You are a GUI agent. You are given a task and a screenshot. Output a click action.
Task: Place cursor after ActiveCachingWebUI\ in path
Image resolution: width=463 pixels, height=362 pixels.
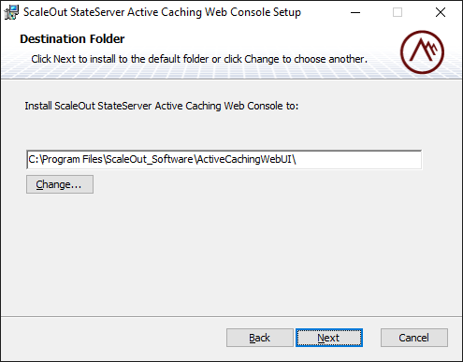point(297,160)
